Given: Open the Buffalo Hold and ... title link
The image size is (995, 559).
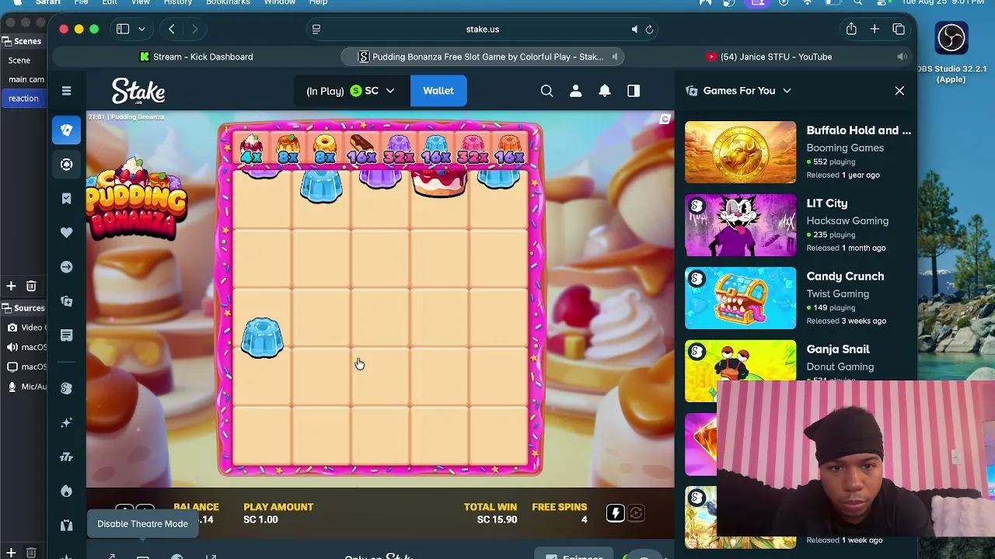Looking at the screenshot, I should coord(858,130).
